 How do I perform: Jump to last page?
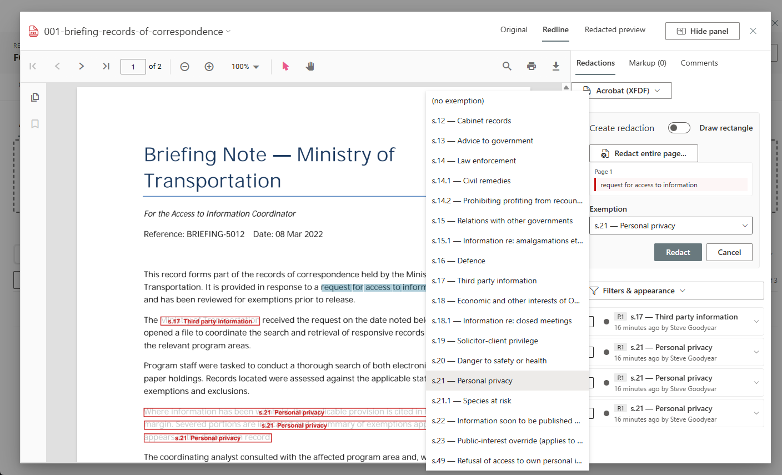106,66
